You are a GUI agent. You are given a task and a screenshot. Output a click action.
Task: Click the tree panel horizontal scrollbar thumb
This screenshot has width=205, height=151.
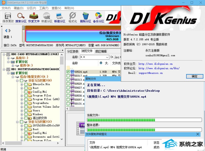click(x=13, y=143)
